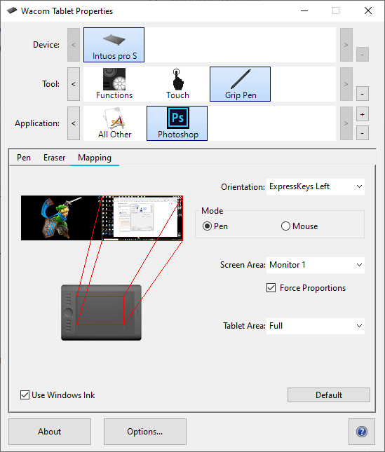The width and height of the screenshot is (385, 452).
Task: Open the Options... dialog
Action: pos(144,432)
